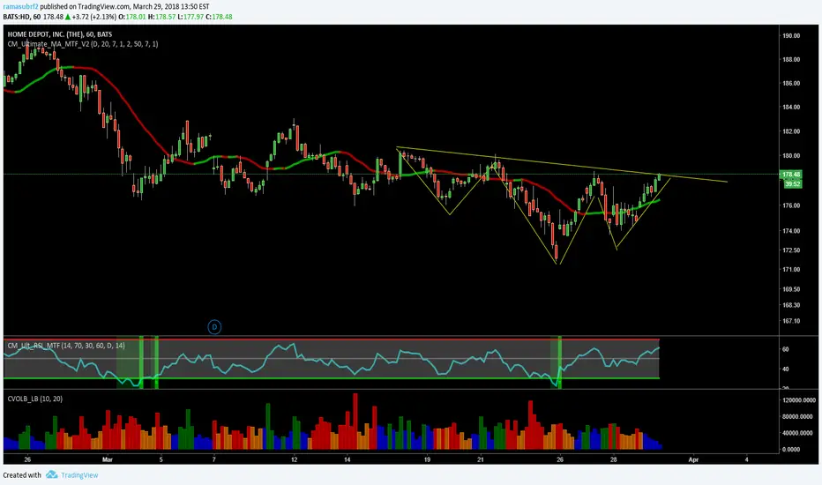Click the 188.00 price axis label
This screenshot has width=822, height=485.
click(791, 59)
